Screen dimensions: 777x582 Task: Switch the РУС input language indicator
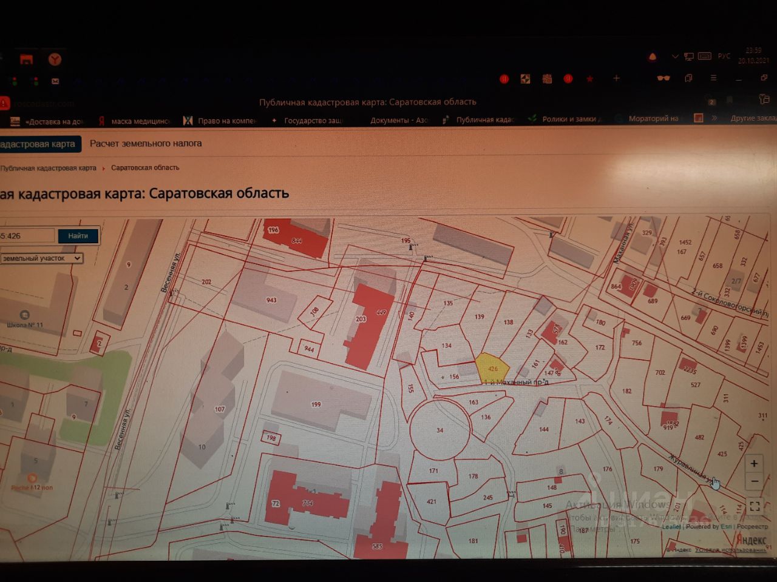(724, 56)
